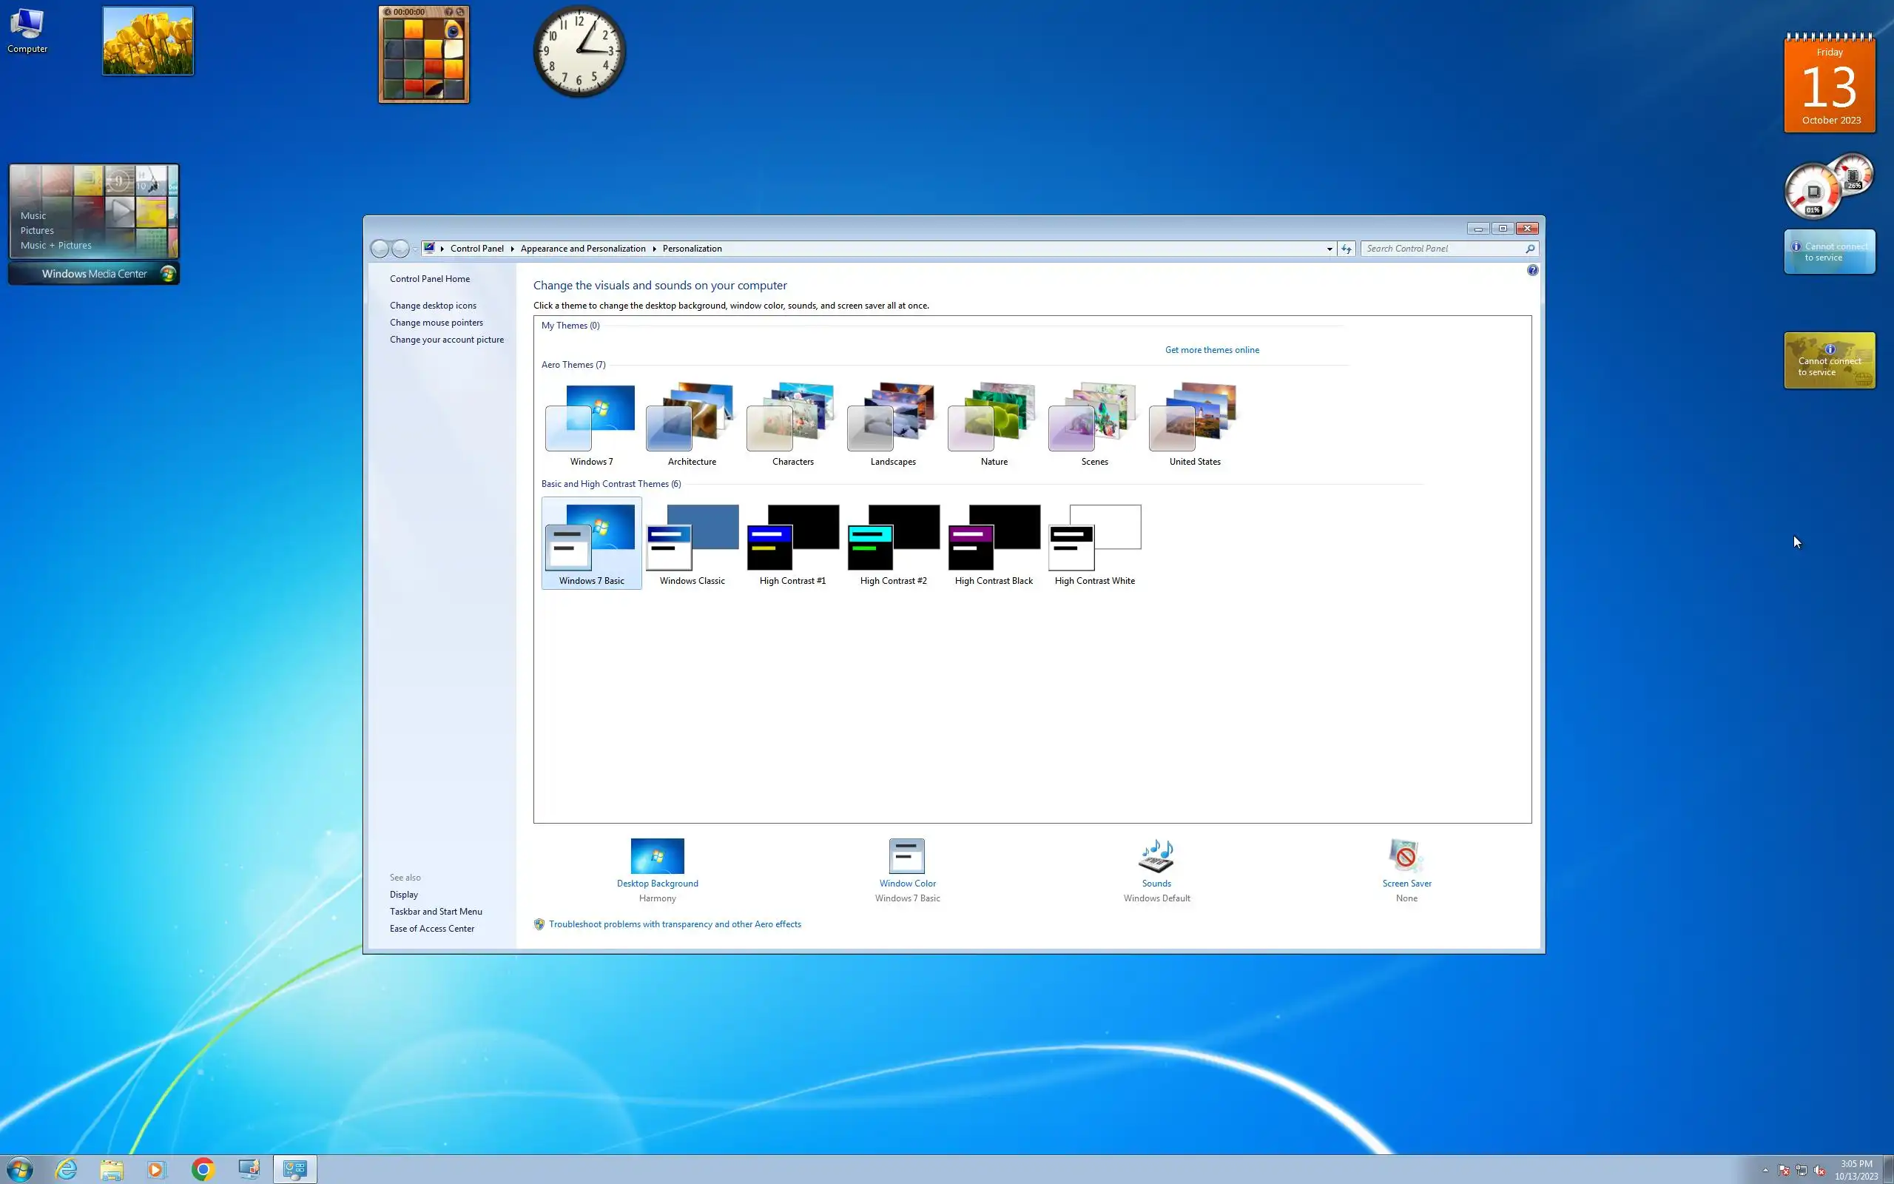Open Change desktop icons link
Image resolution: width=1894 pixels, height=1184 pixels.
(433, 306)
